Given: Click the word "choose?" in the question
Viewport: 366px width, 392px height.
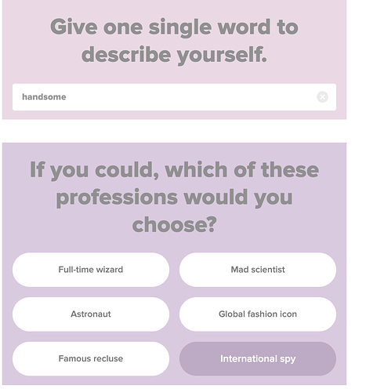Looking at the screenshot, I should (174, 224).
